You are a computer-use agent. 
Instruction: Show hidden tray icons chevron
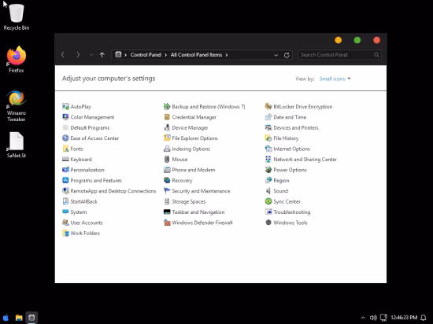[x=363, y=318]
